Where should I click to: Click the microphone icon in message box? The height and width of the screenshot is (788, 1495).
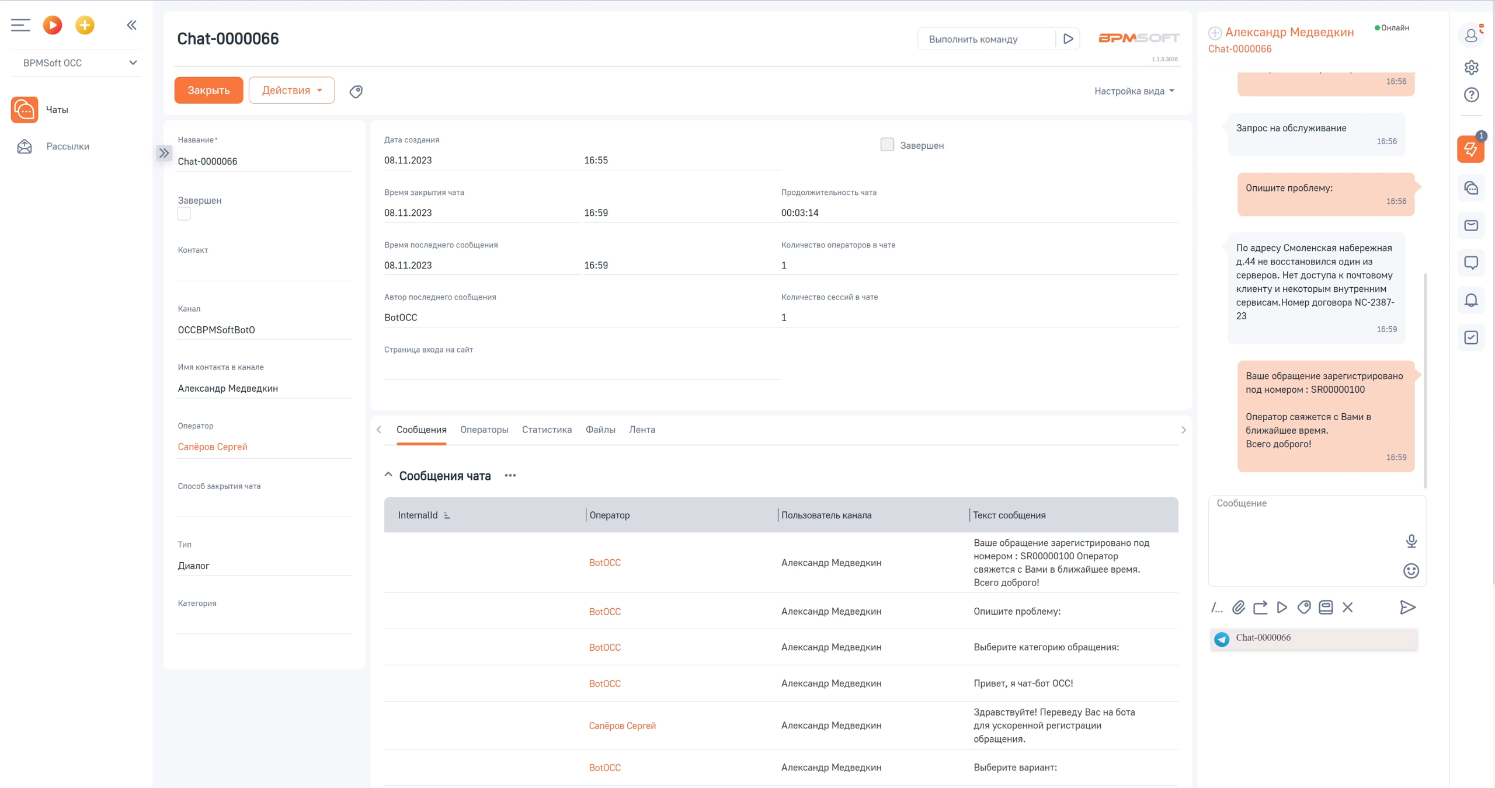[x=1411, y=541]
